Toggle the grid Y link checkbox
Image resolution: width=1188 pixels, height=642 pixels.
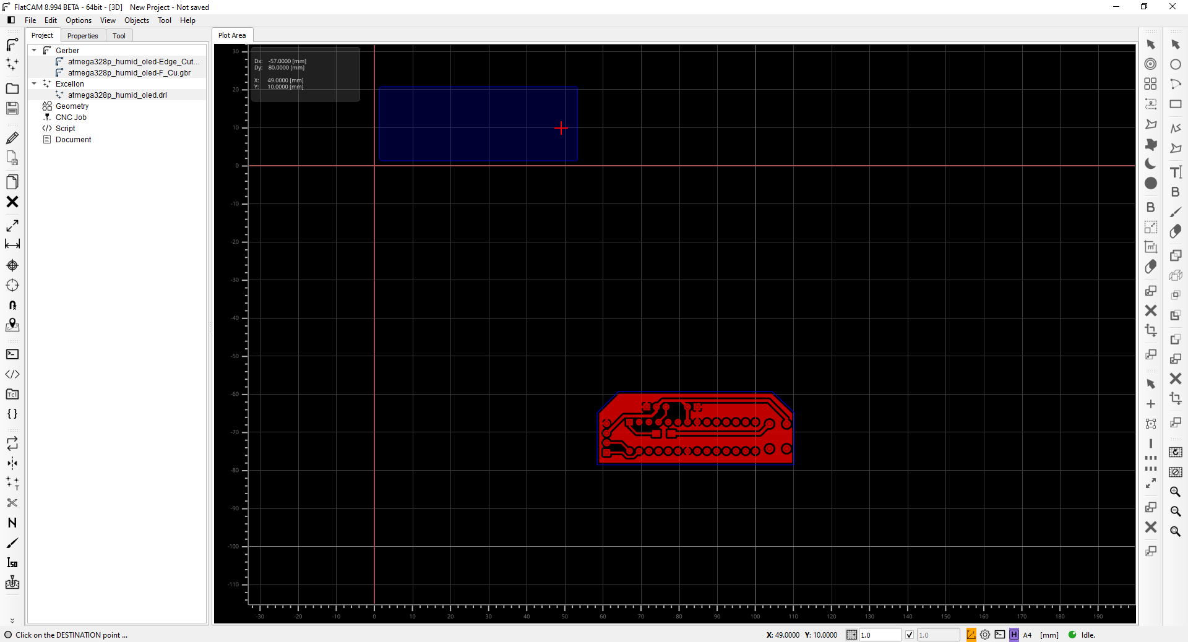909,635
